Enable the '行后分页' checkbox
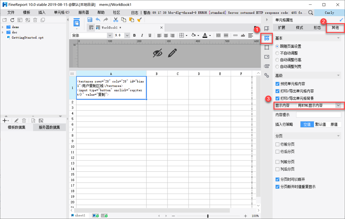 [x=278, y=151]
